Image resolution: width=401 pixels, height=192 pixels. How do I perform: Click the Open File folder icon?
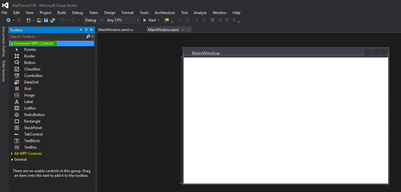tap(39, 20)
